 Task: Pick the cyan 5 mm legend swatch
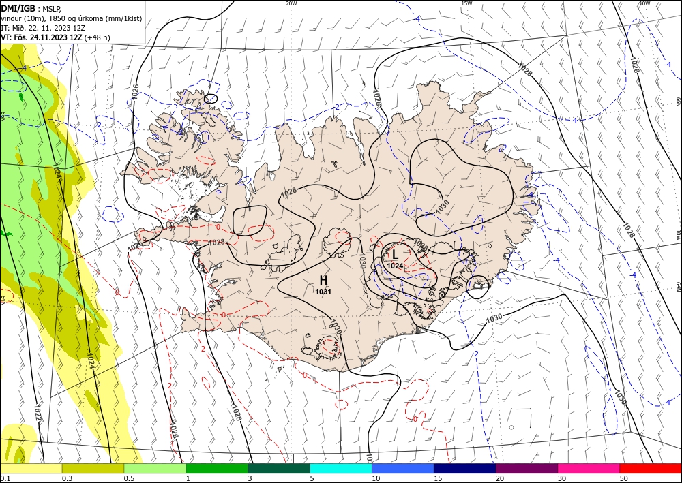point(341,469)
